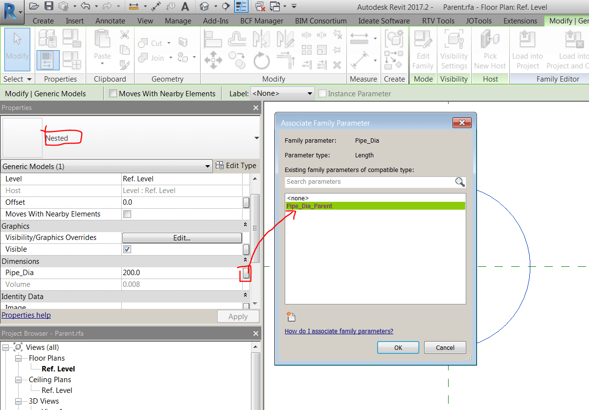Toggle Moves With Nearby Elements in options bar
Screen dimensions: 589x410
click(x=113, y=93)
